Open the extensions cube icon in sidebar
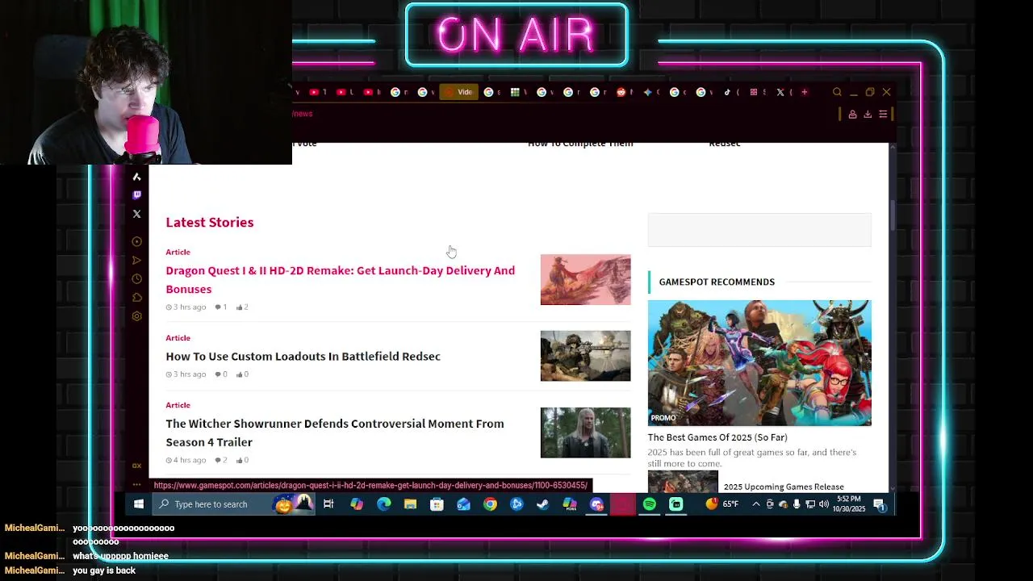The height and width of the screenshot is (581, 1033). coord(136,298)
